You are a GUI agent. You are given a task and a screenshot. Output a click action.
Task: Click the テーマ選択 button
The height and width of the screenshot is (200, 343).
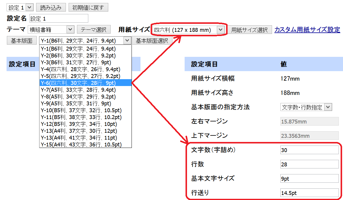[x=94, y=29]
